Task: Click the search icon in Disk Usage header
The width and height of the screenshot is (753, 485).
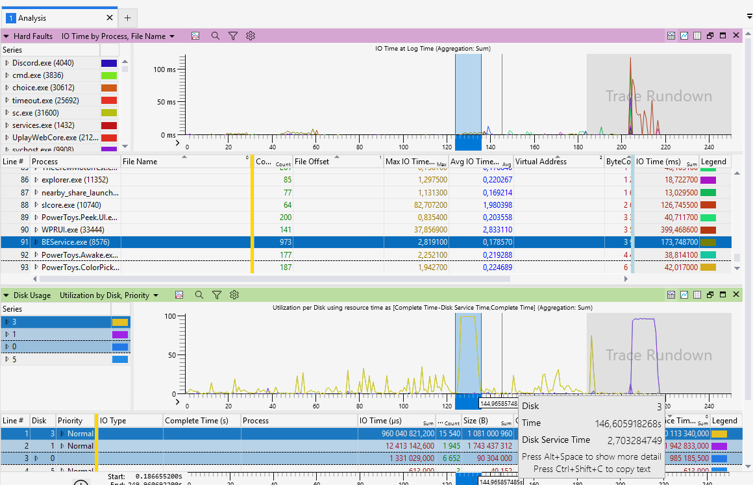Action: click(x=199, y=295)
